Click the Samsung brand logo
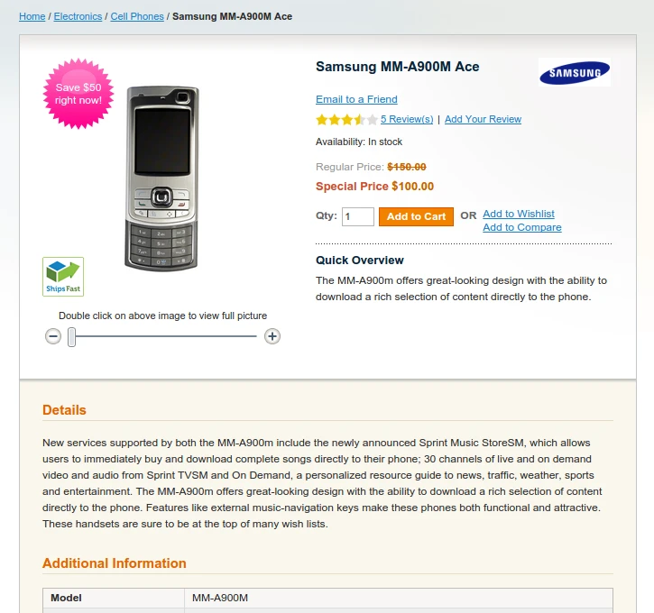Viewport: 654px width, 613px height. tap(575, 72)
